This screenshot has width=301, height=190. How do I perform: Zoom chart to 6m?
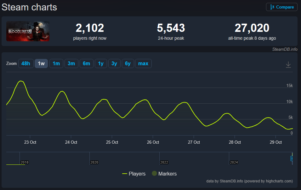pyautogui.click(x=86, y=64)
